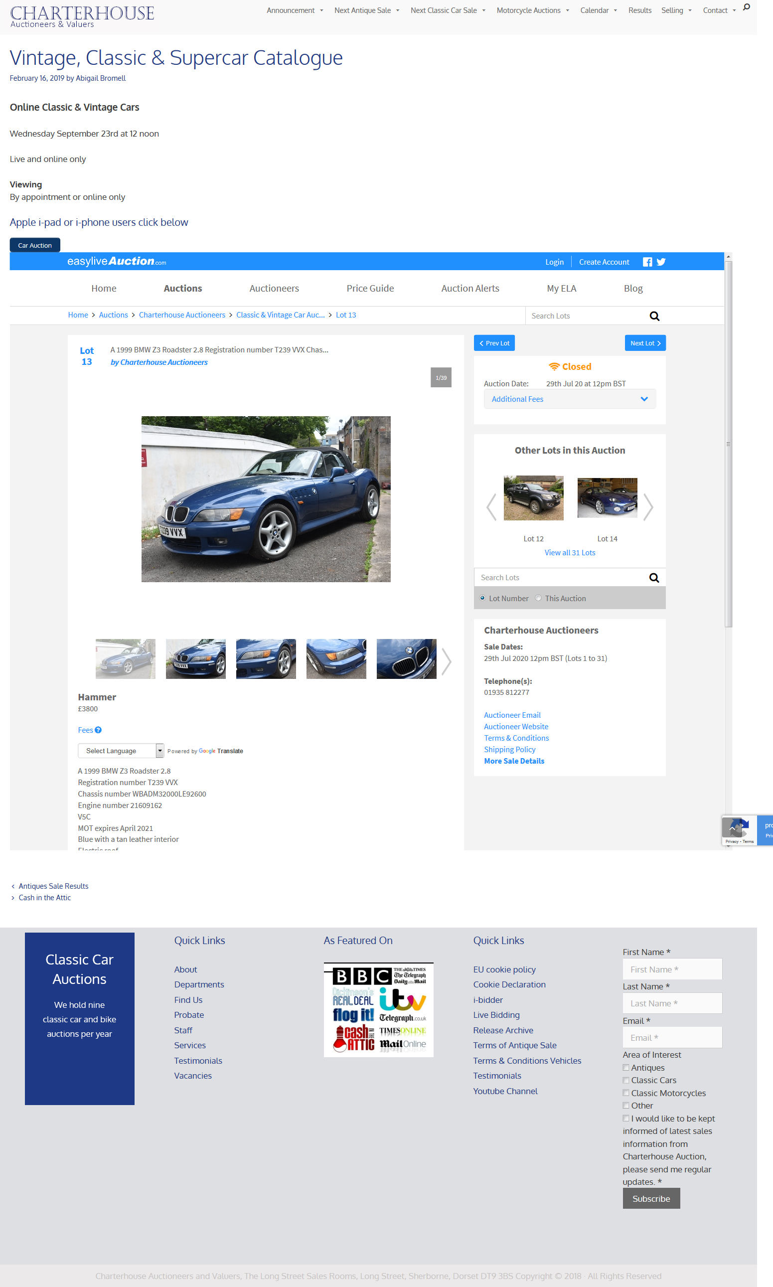The width and height of the screenshot is (773, 1287).
Task: Open the media logos featured image
Action: (x=379, y=1010)
